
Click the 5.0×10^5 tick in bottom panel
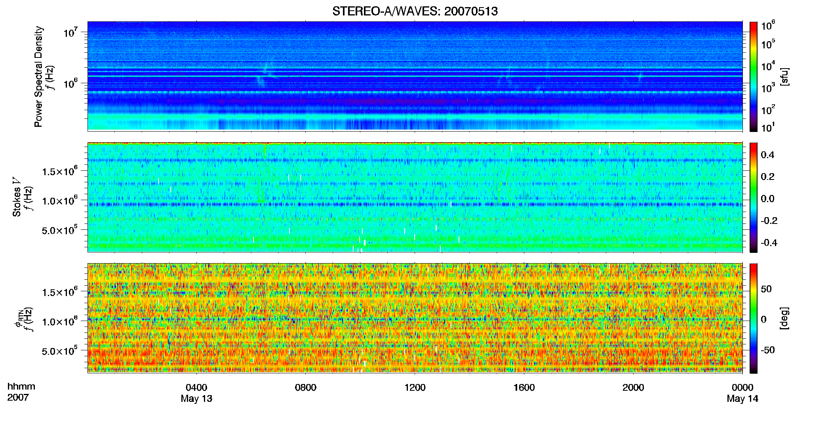[x=60, y=351]
